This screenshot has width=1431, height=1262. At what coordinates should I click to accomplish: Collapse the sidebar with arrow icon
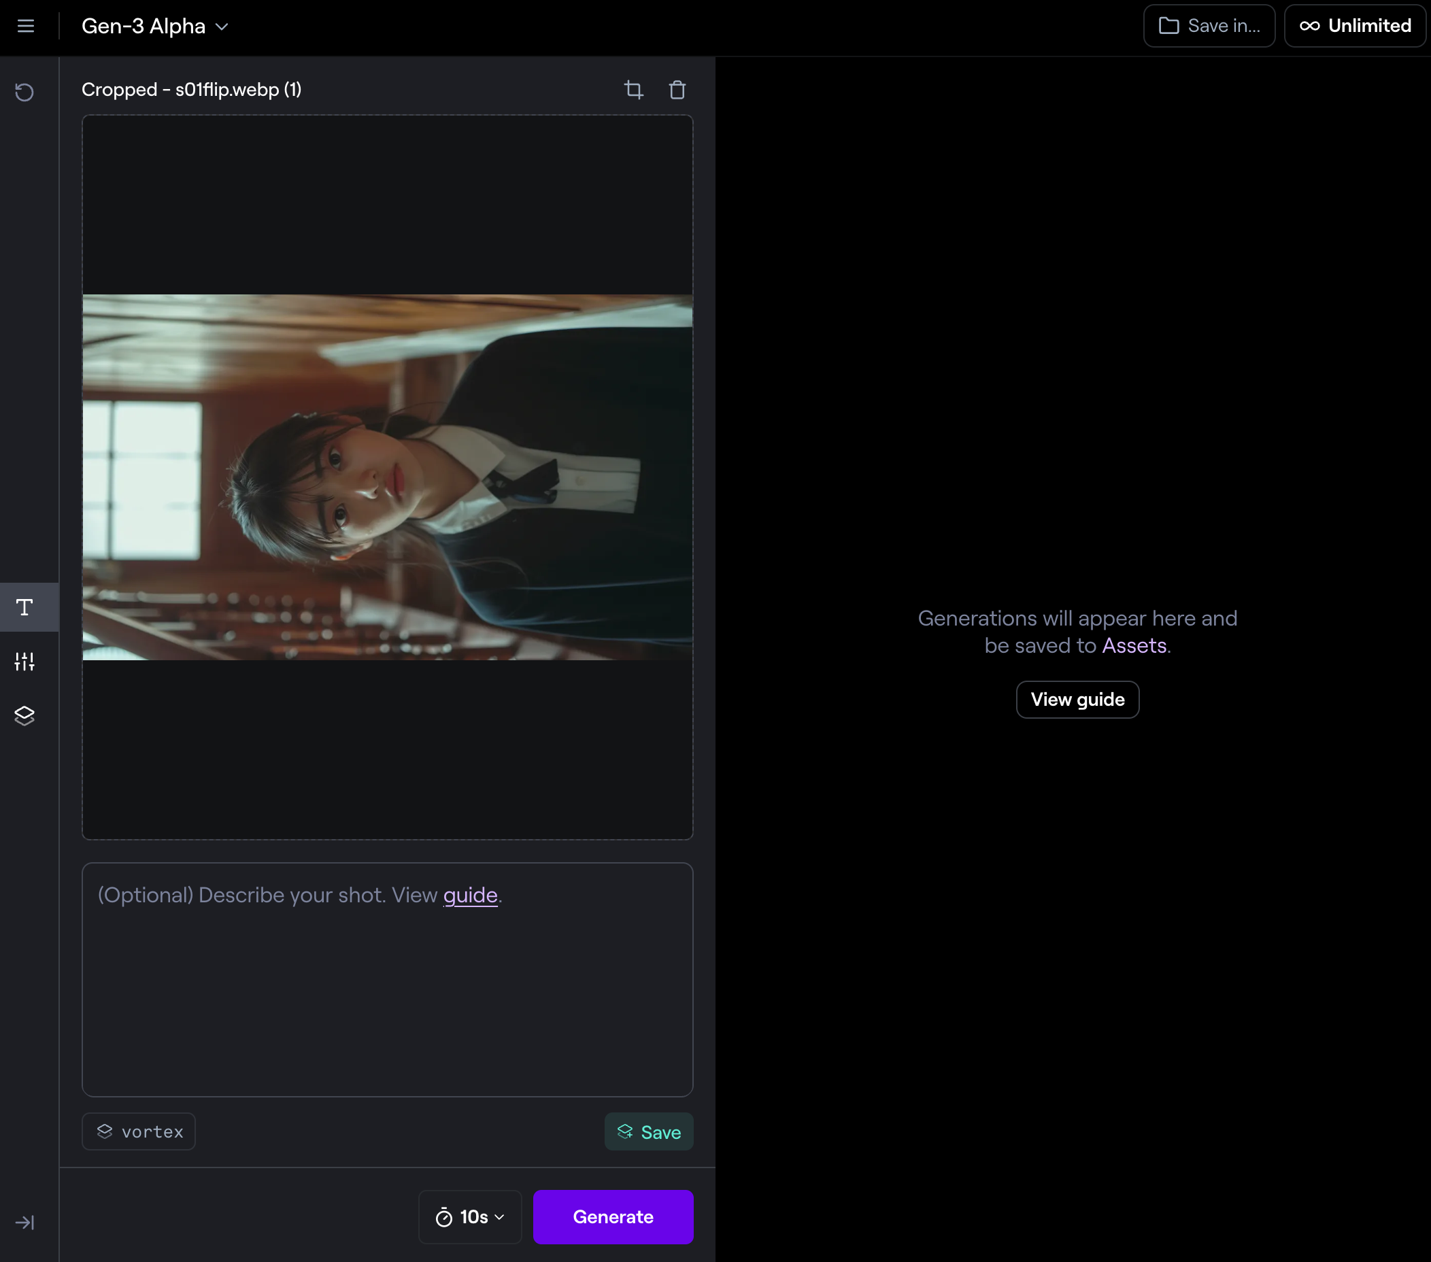(x=24, y=1222)
